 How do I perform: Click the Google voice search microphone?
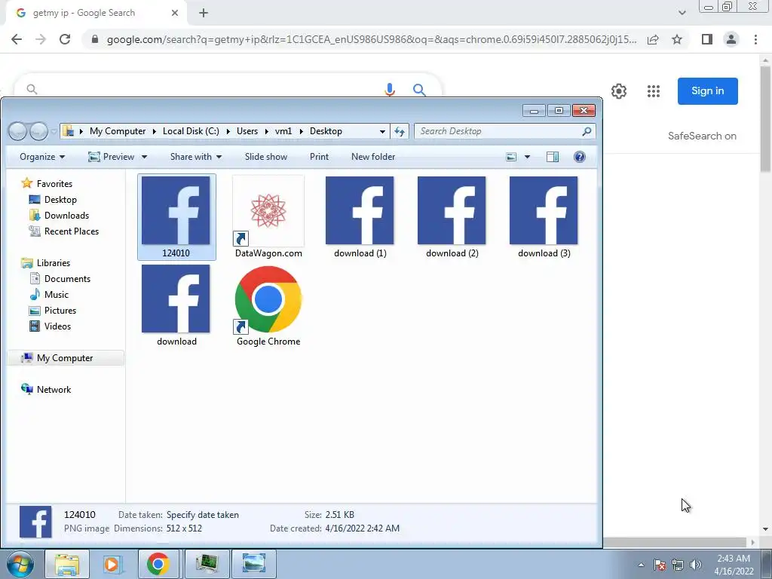[x=390, y=90]
